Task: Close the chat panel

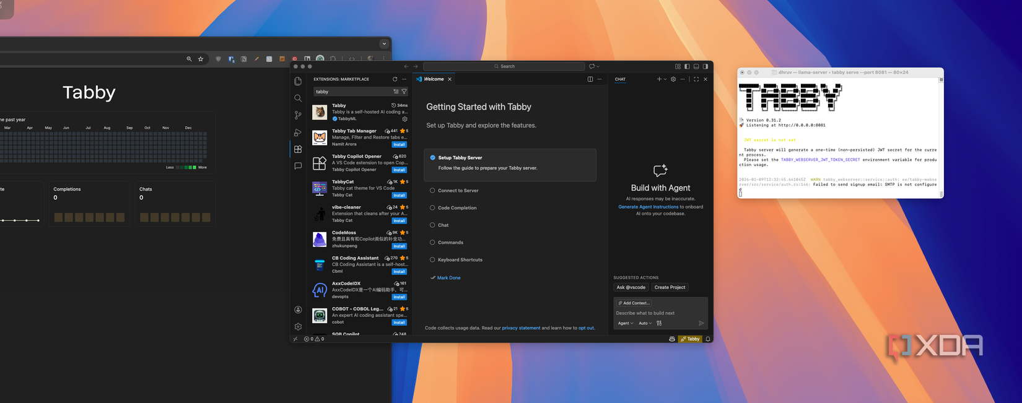Action: [x=705, y=79]
